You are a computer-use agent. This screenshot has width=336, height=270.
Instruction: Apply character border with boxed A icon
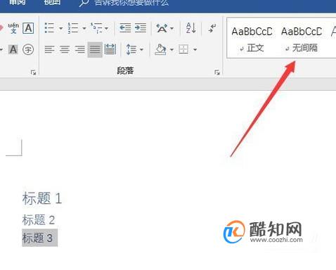click(28, 28)
